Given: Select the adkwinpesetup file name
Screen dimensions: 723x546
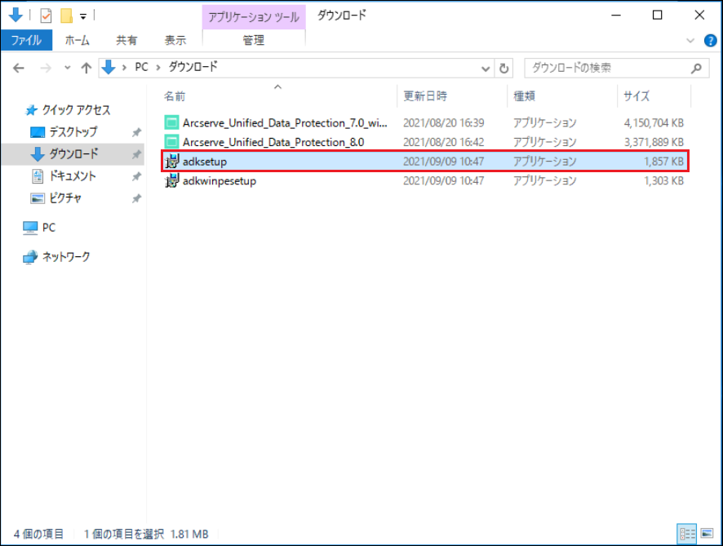Looking at the screenshot, I should 220,180.
